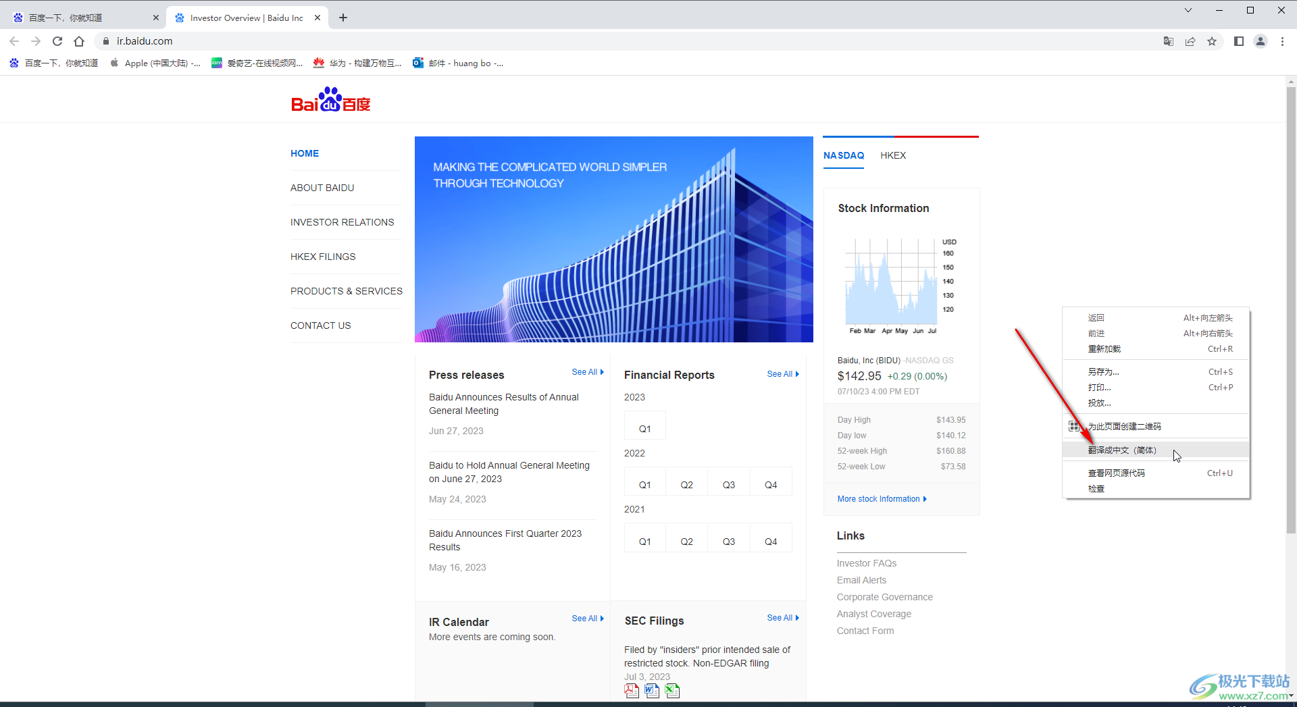The image size is (1297, 707).
Task: Reload the page with the refresh icon
Action: point(57,41)
